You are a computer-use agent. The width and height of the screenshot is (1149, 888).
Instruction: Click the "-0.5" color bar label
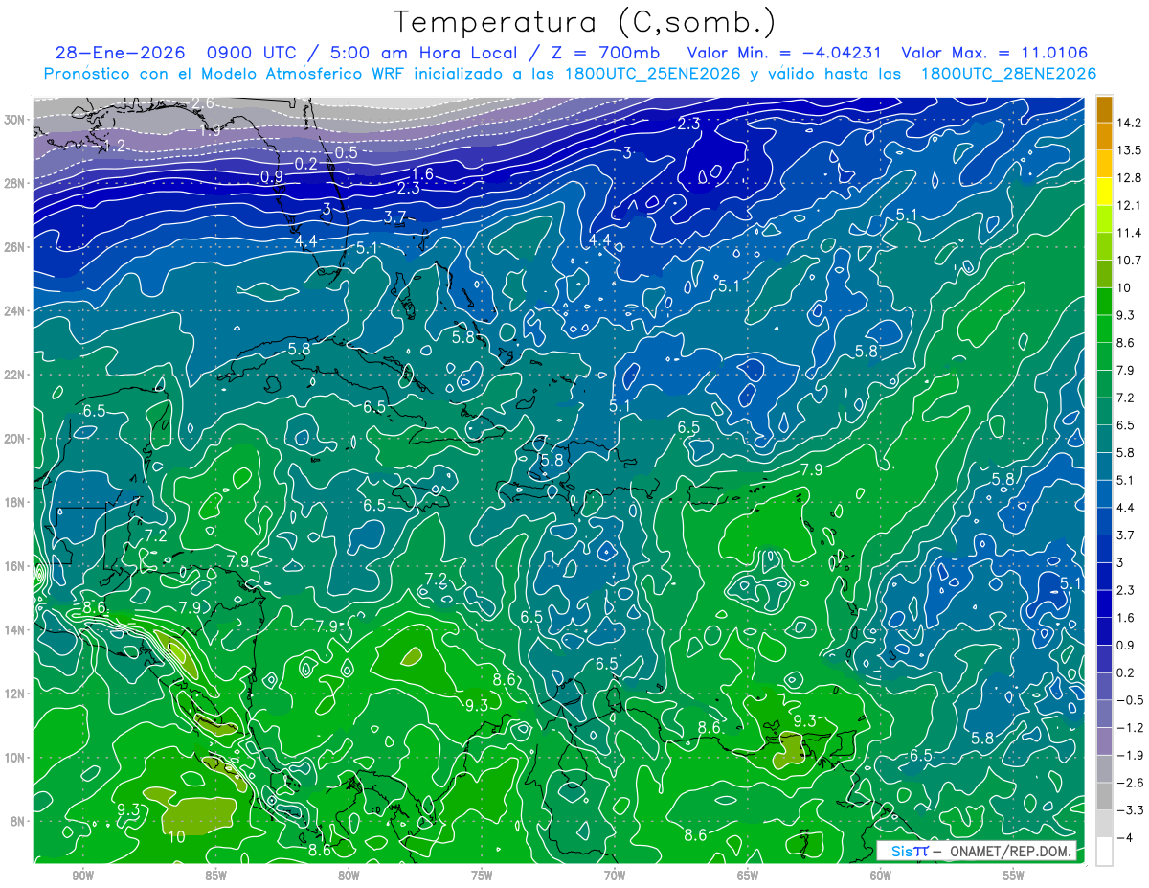pos(1131,700)
